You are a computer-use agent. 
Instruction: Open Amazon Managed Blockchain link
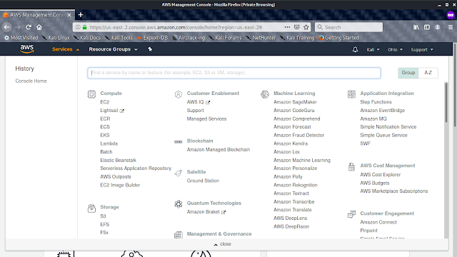click(219, 149)
